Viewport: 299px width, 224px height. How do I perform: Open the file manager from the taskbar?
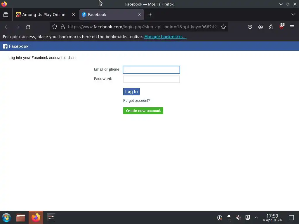point(21,218)
